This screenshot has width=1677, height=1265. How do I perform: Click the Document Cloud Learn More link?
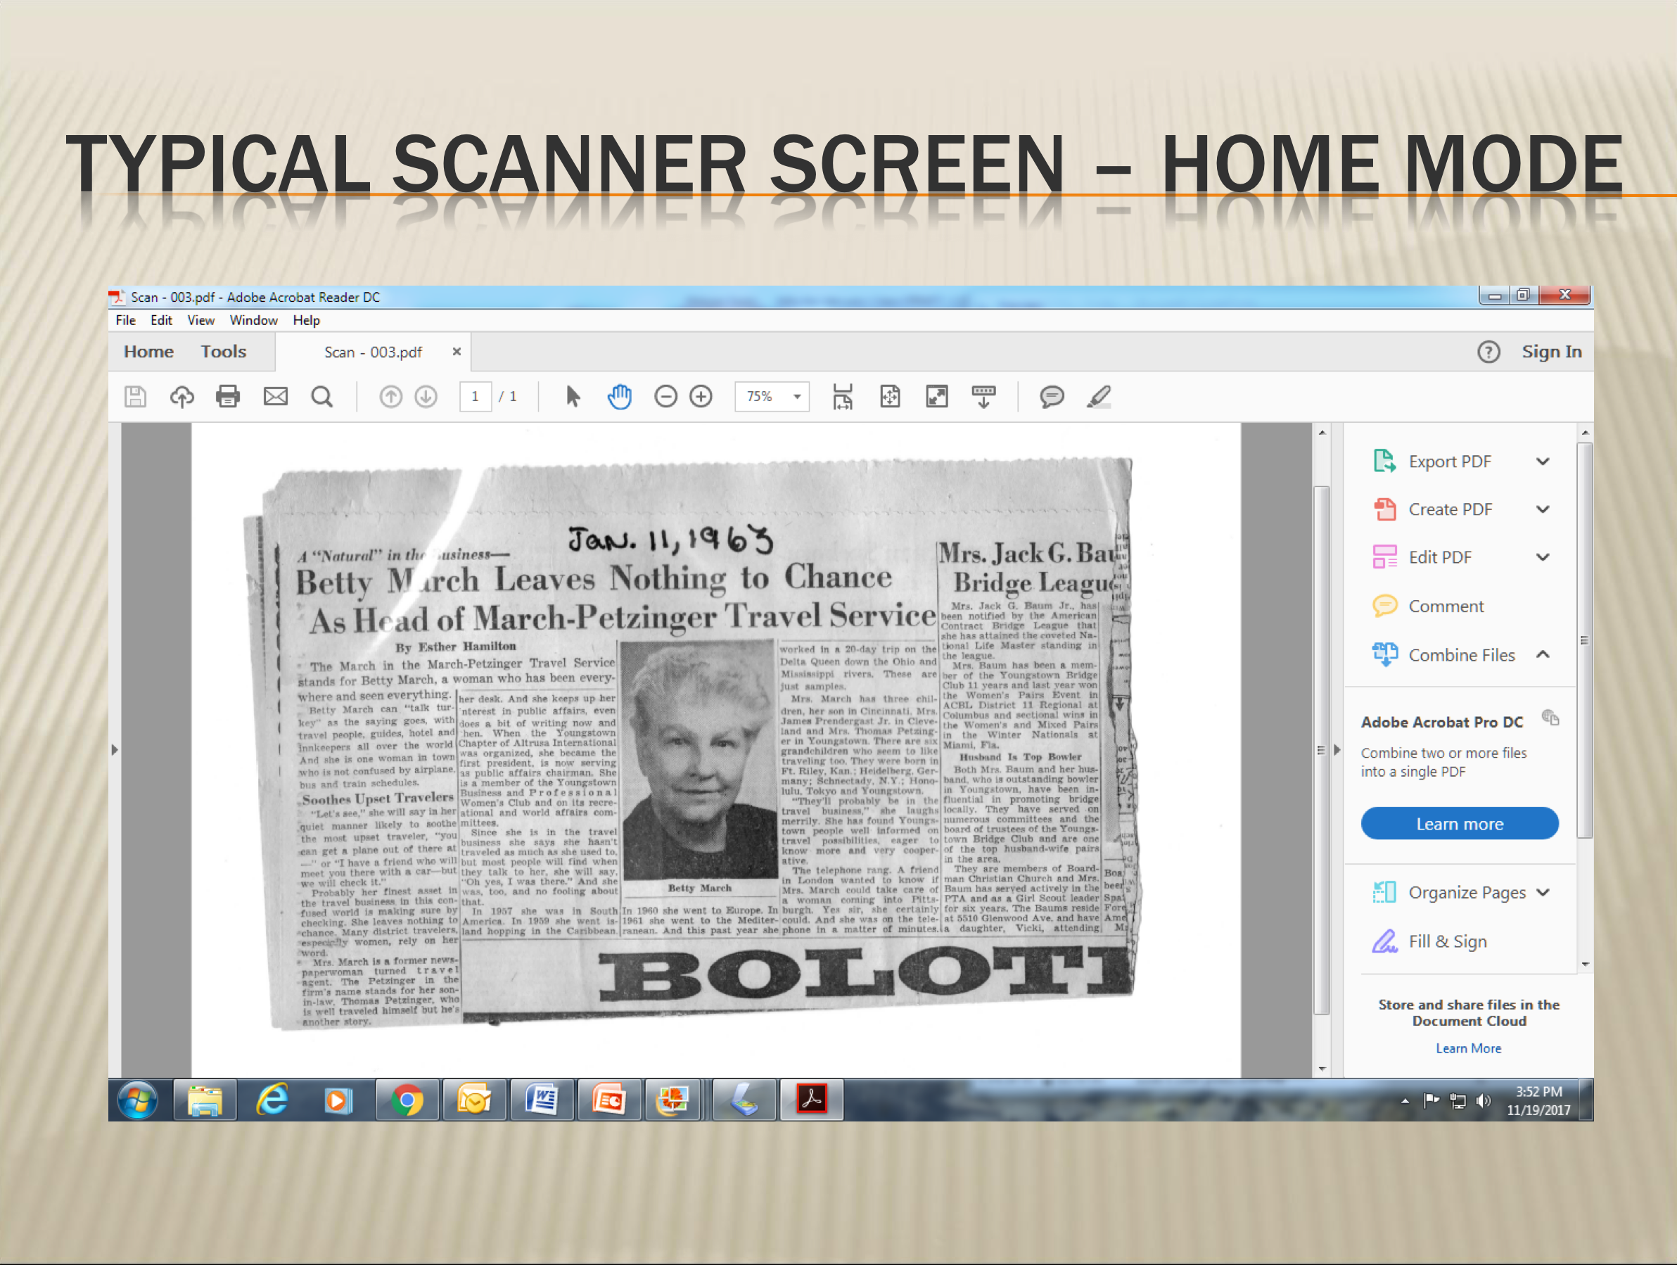[1469, 1049]
